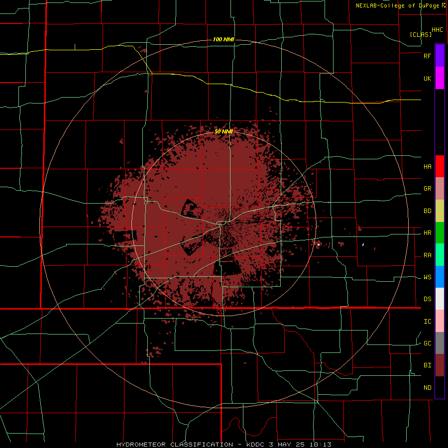Click the GC legend label
The width and height of the screenshot is (448, 448).
428,343
